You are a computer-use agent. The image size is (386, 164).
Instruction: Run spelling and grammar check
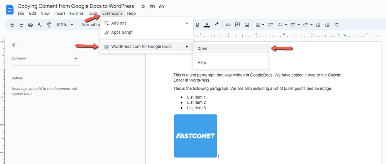[x=40, y=25]
